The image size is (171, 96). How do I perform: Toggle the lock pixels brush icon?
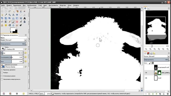(150, 63)
